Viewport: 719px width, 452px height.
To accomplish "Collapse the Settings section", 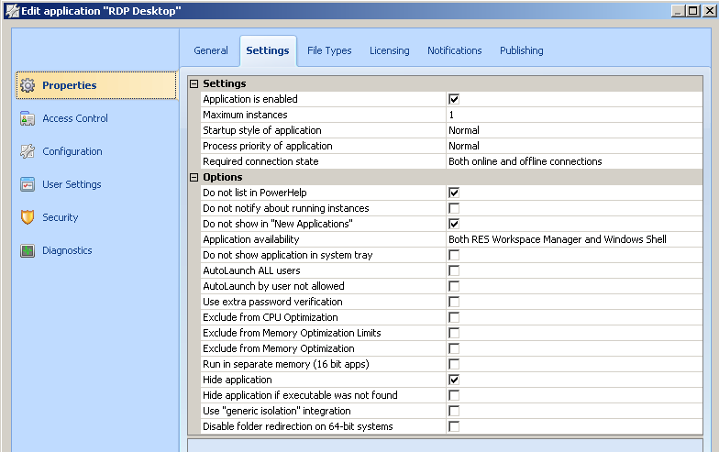I will 194,83.
